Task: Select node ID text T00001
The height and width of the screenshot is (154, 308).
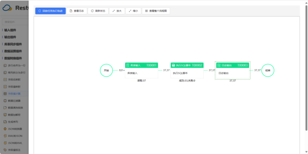Action: pyautogui.click(x=151, y=65)
